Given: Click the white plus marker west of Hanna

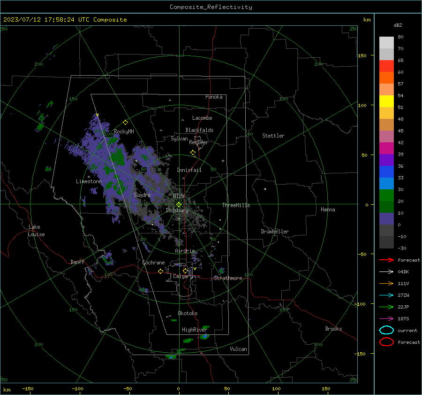Looking at the screenshot, I should click(265, 189).
